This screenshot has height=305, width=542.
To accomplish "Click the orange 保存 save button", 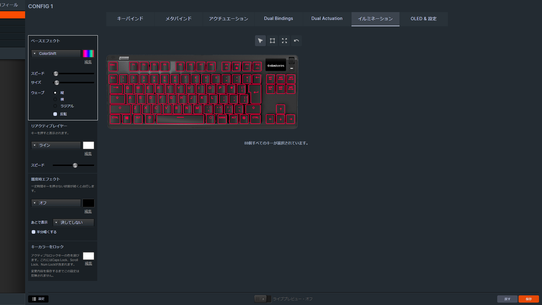I will point(528,299).
